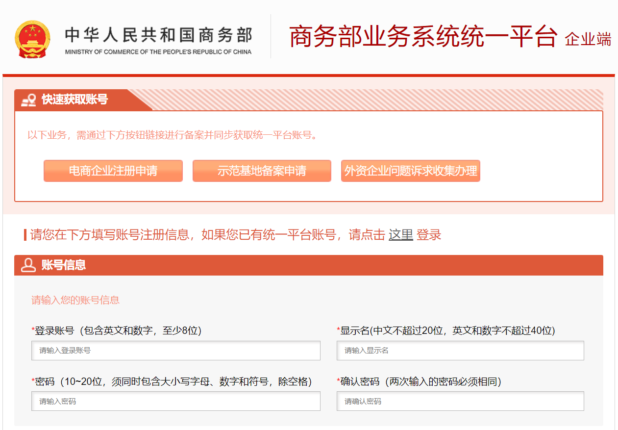Click the 商务部业务系统统一平台 heading
Screen dimensions: 618x430
coord(423,37)
